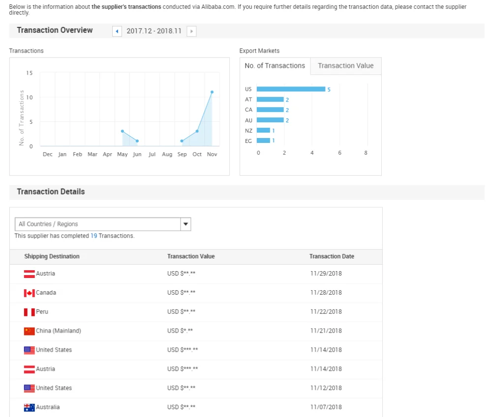492x417 pixels.
Task: Open the All Countries / Regions dropdown
Action: (x=97, y=224)
